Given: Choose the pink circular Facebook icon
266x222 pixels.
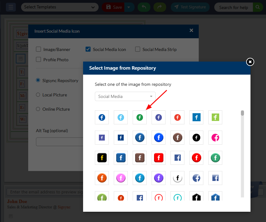Looking at the screenshot, I should click(x=215, y=137).
